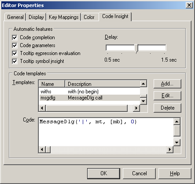This screenshot has height=184, width=195.
Task: Open the Display tab
Action: click(36, 17)
